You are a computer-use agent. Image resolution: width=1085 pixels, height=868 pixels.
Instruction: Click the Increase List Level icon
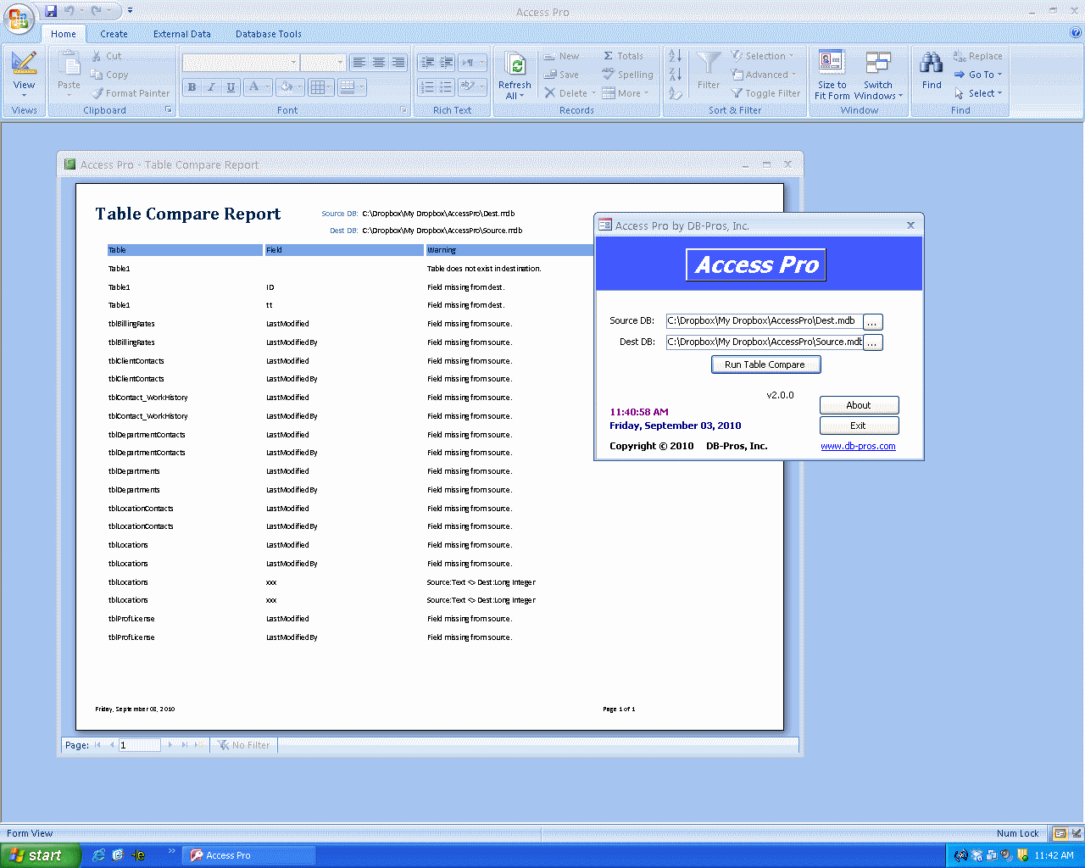[x=447, y=63]
